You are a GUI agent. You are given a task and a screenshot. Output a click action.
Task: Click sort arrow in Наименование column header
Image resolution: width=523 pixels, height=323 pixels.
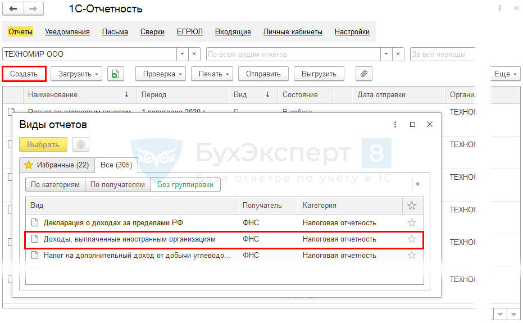(127, 95)
